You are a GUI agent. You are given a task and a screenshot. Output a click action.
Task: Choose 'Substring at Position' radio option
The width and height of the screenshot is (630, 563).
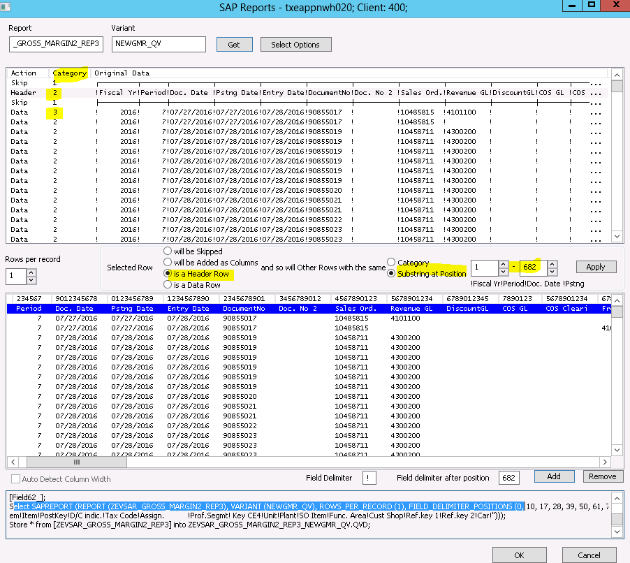(391, 274)
